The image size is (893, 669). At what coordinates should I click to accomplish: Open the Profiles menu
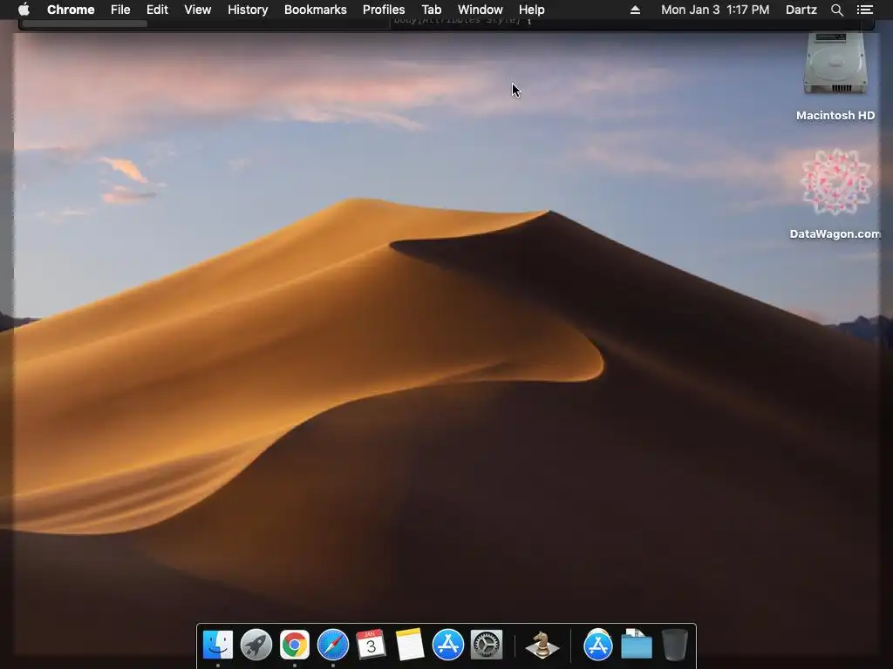(384, 10)
